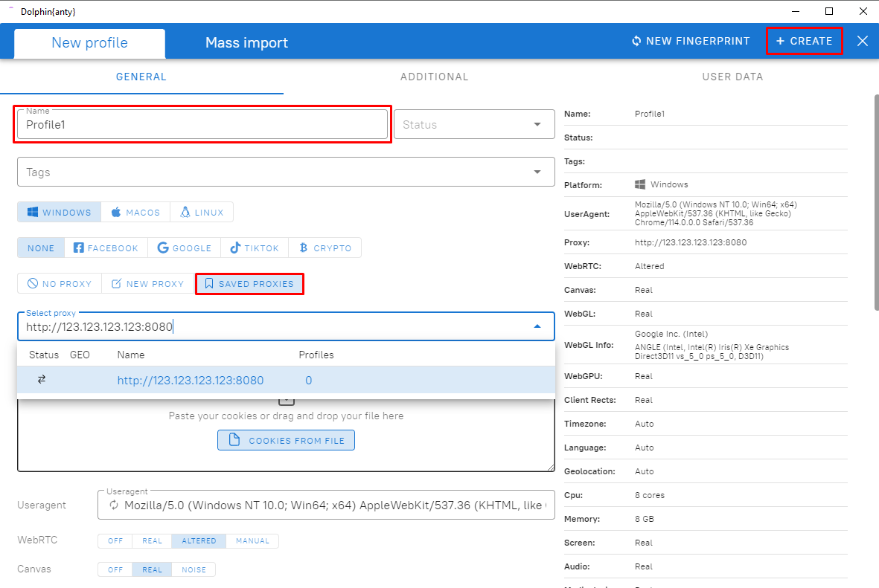This screenshot has height=588, width=879.
Task: Click NEW FINGERPRINT button
Action: pos(691,41)
